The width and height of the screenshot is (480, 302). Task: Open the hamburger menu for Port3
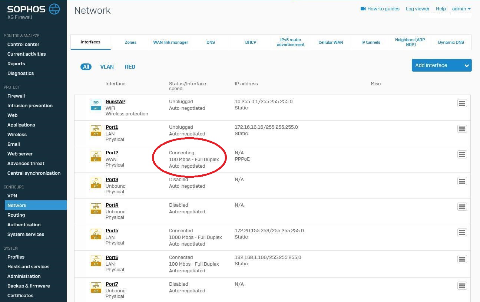pyautogui.click(x=462, y=181)
